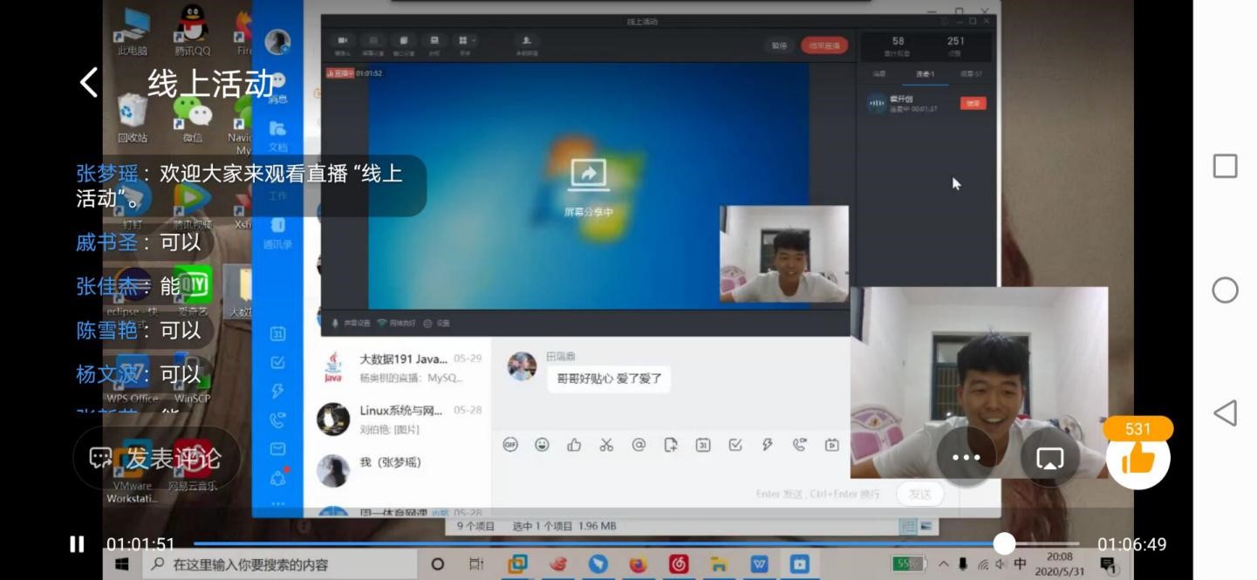This screenshot has height=580, width=1257.
Task: Switch to the 连麦 tab
Action: pos(925,74)
